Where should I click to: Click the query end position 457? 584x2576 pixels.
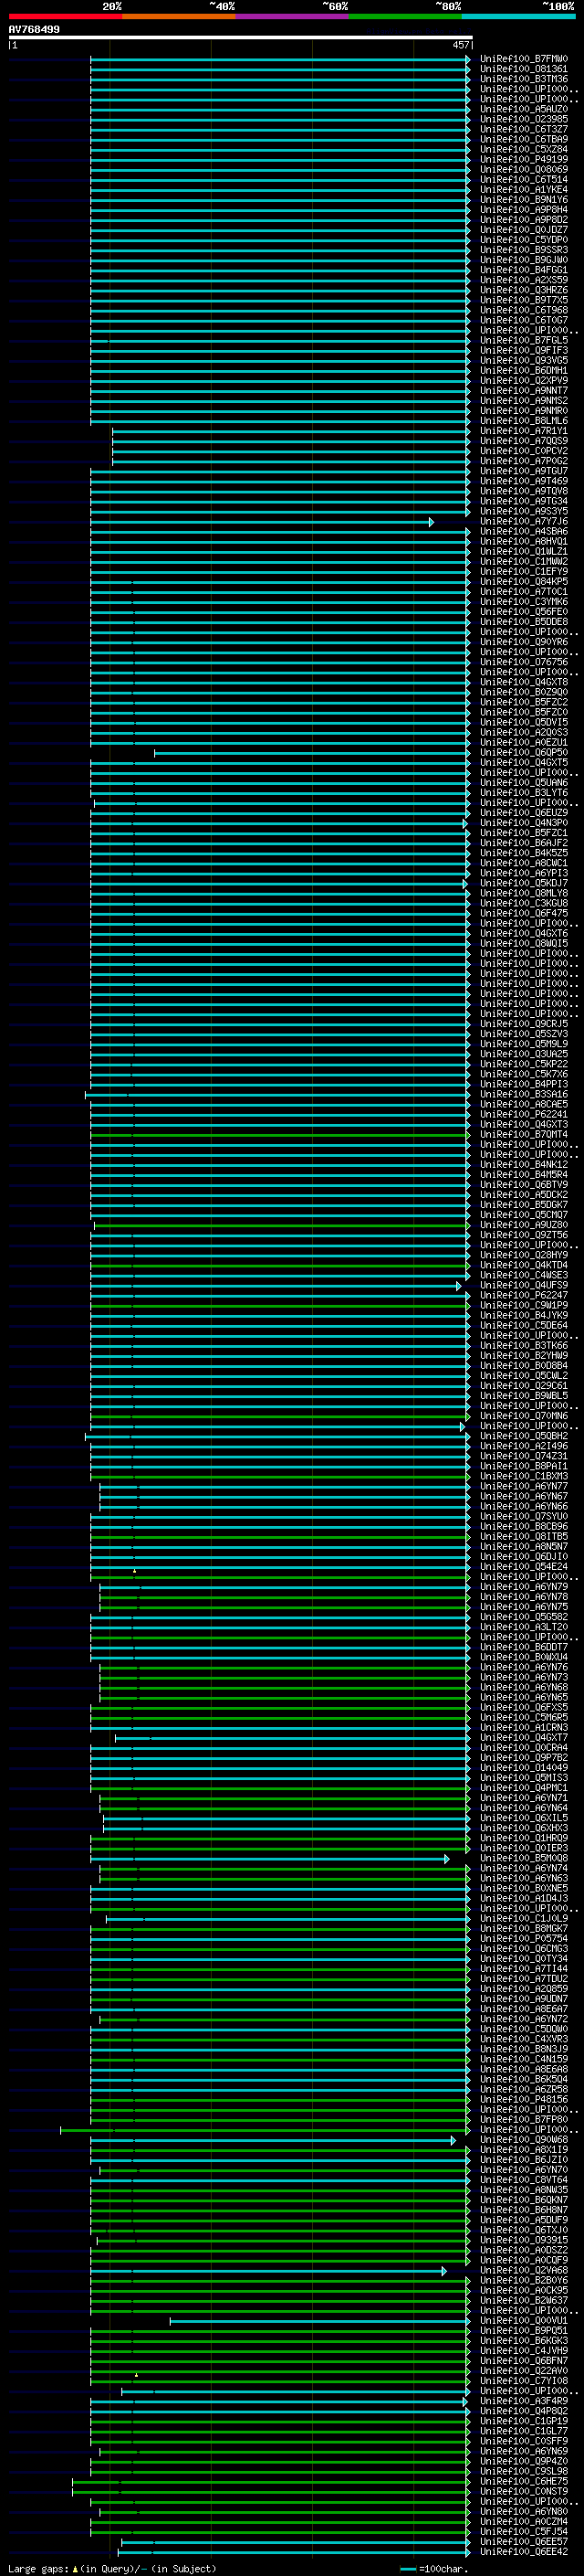pyautogui.click(x=460, y=45)
